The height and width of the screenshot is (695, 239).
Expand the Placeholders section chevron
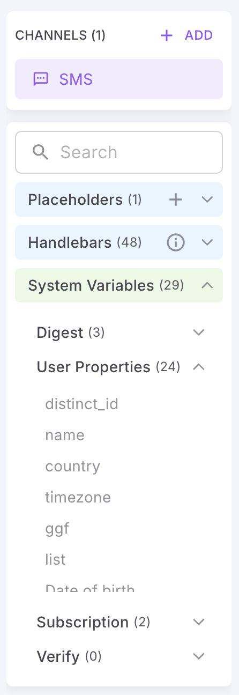[x=207, y=199]
